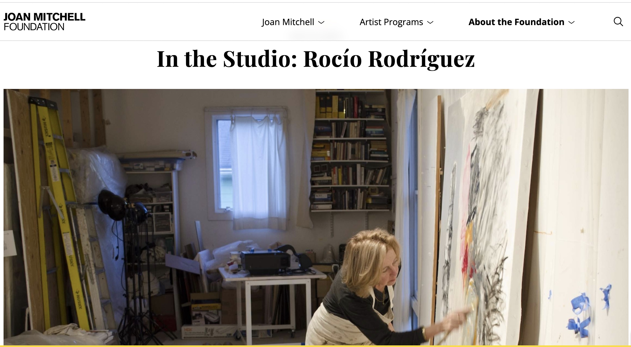Image resolution: width=631 pixels, height=347 pixels.
Task: Open the Artist Programs menu item
Action: (x=391, y=22)
